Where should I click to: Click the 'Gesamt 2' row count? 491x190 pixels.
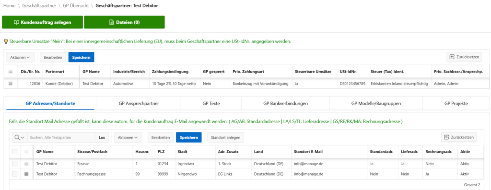(x=472, y=185)
